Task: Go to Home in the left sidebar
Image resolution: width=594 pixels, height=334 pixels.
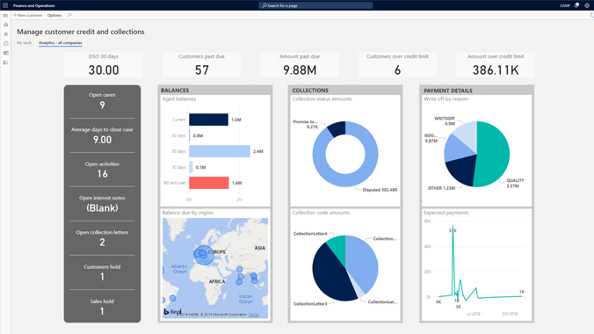Action: tap(5, 25)
